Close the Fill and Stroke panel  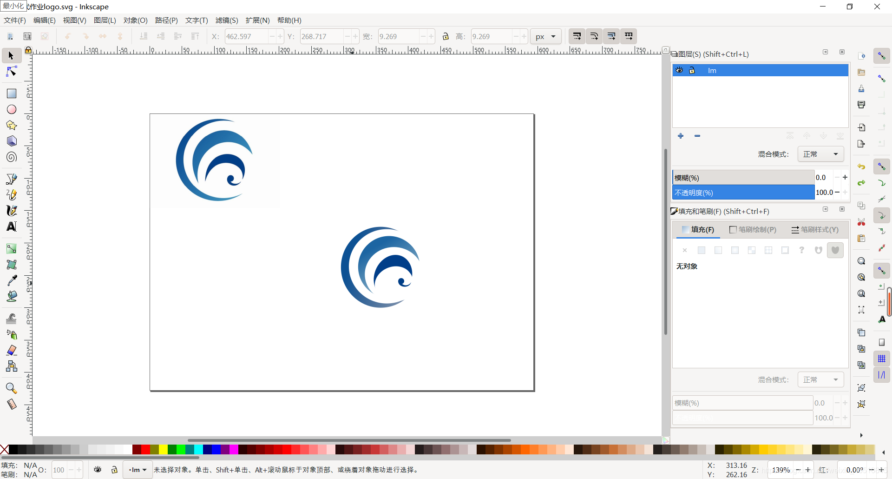(842, 209)
